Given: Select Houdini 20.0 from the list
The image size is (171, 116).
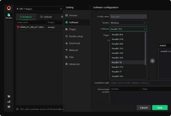Looking at the screenshot, I should coord(128,44).
